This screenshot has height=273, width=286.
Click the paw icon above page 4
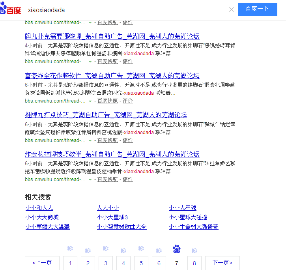[x=123, y=251]
